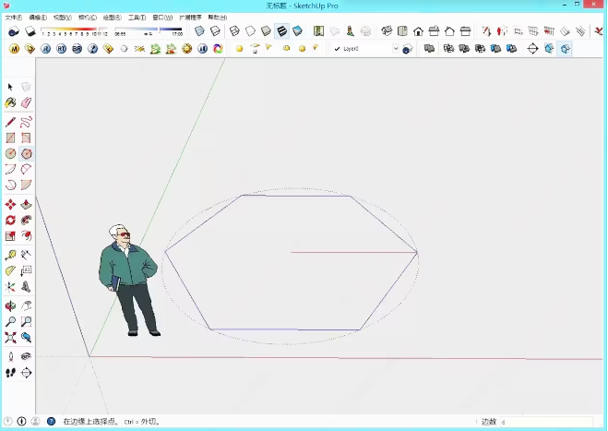608x431 pixels.
Task: Select the Rectangle tool
Action: click(10, 138)
